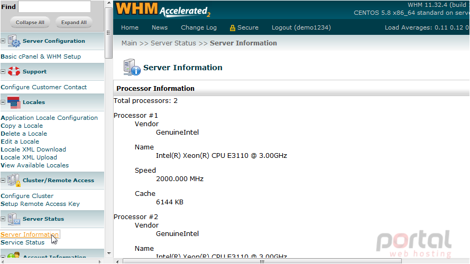Click the main horizontal scrollbar thumb
470x264 pixels.
[262, 261]
